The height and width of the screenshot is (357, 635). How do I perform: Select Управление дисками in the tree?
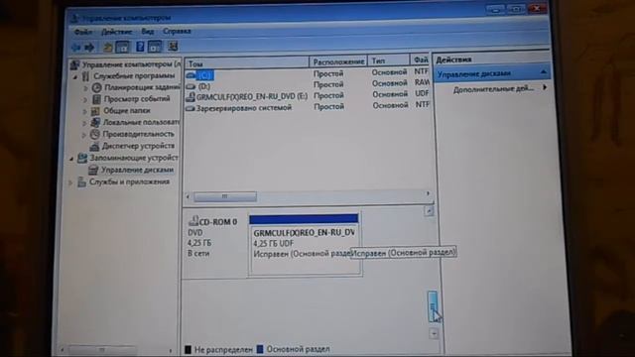click(x=137, y=170)
